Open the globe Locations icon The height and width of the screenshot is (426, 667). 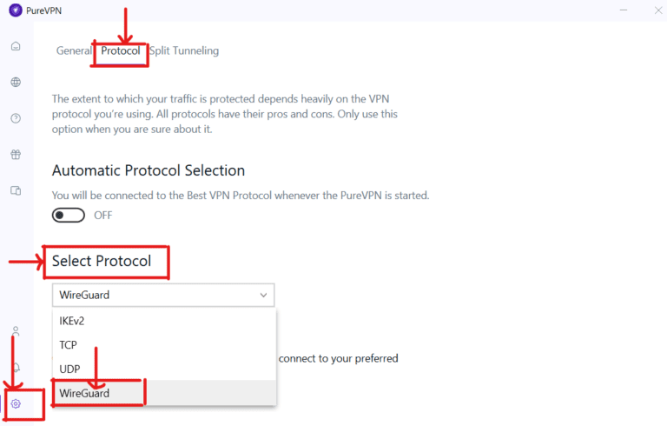16,83
